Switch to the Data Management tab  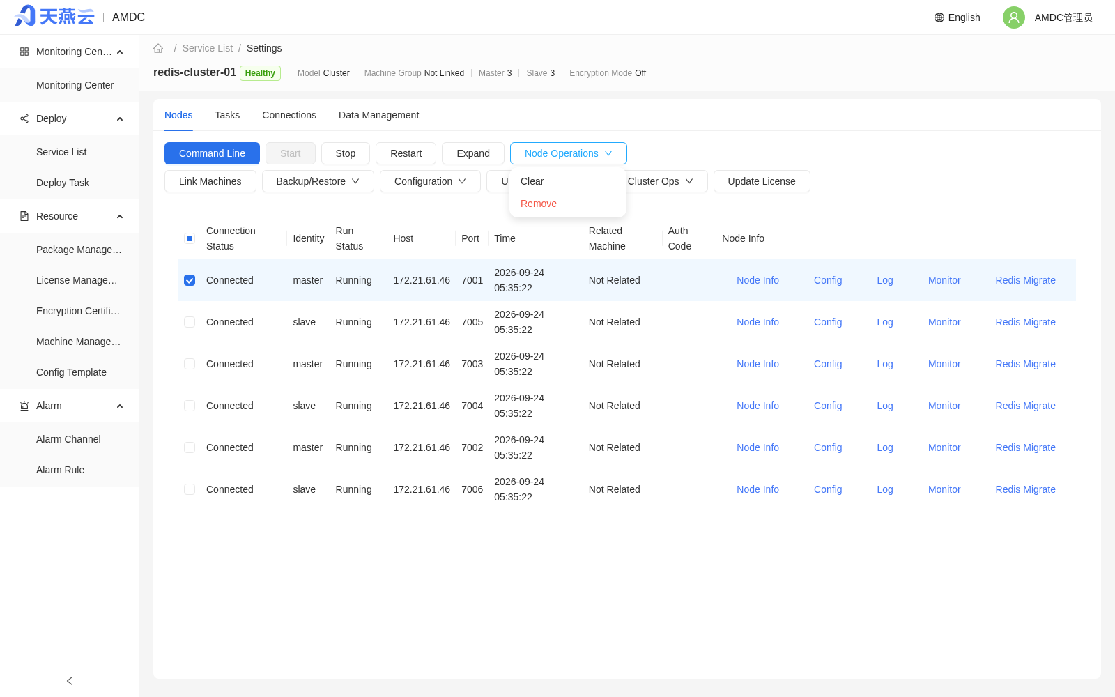click(x=378, y=115)
